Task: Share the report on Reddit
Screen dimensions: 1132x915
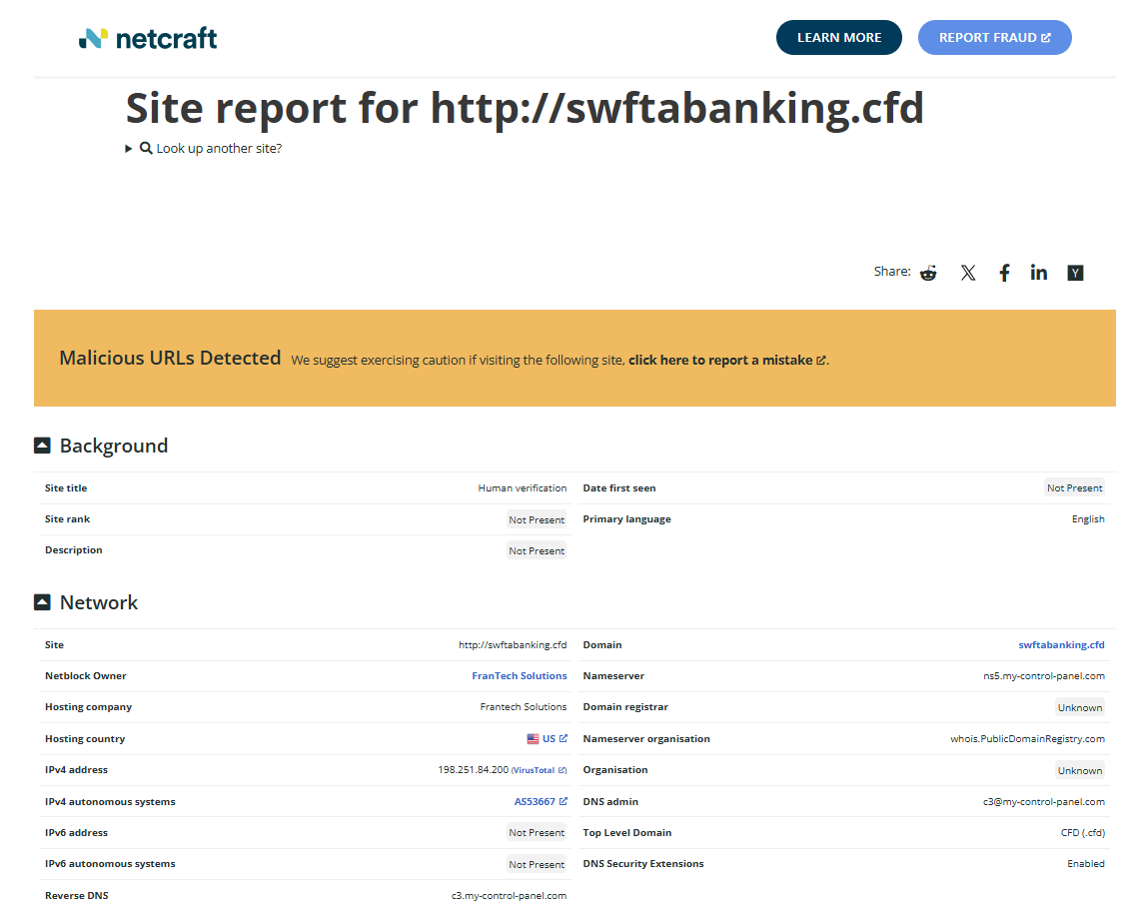Action: [928, 273]
